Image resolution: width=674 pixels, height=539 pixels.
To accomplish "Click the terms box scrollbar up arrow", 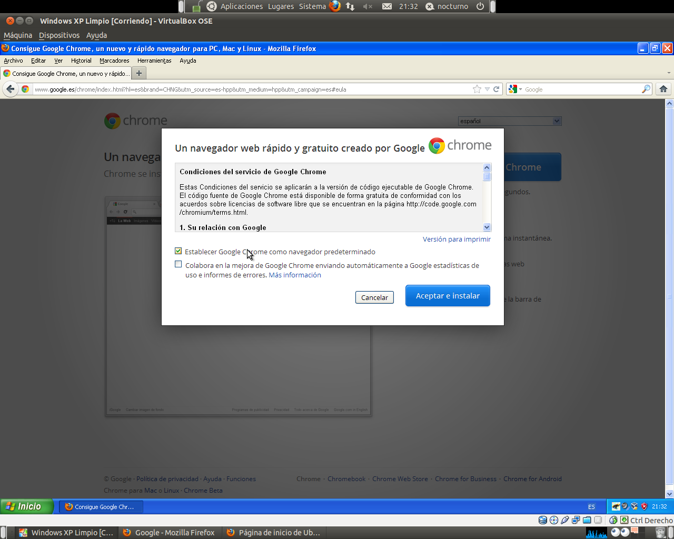I will 487,167.
